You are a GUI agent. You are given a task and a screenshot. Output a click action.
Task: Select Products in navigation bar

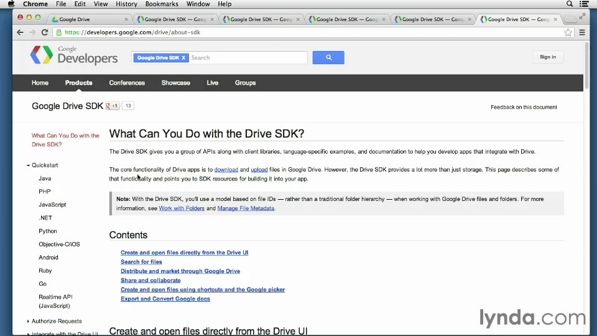tap(78, 83)
